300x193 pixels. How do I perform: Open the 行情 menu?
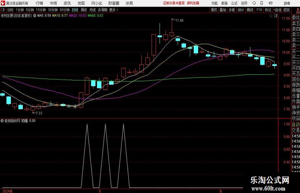click(39, 3)
